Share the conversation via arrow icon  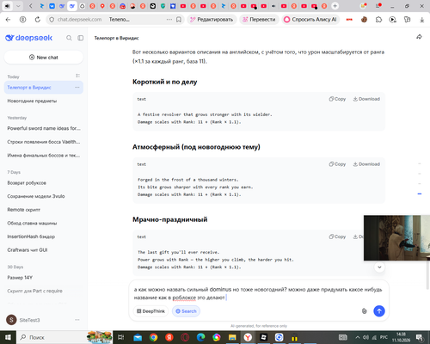point(419,37)
